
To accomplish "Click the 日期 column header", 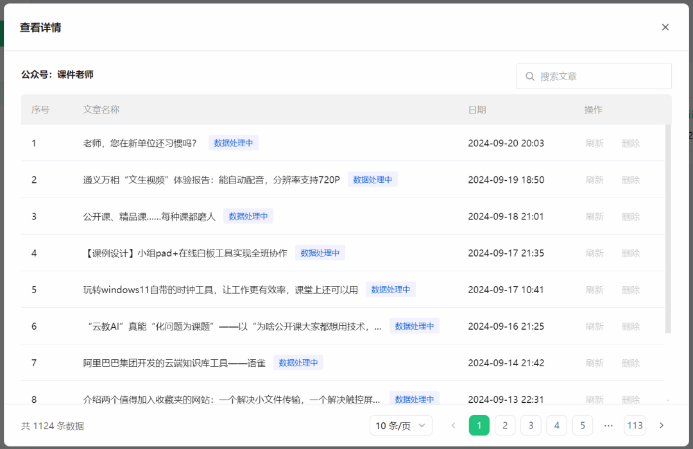I will [477, 110].
